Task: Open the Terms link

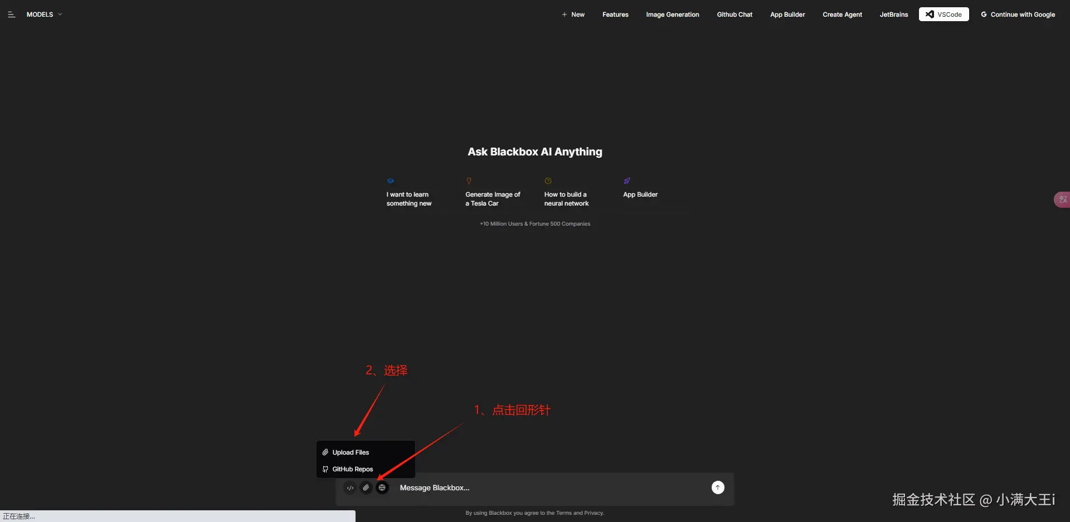Action: click(x=563, y=513)
